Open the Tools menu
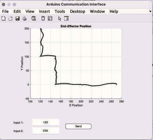This screenshot has width=153, height=140. click(60, 11)
